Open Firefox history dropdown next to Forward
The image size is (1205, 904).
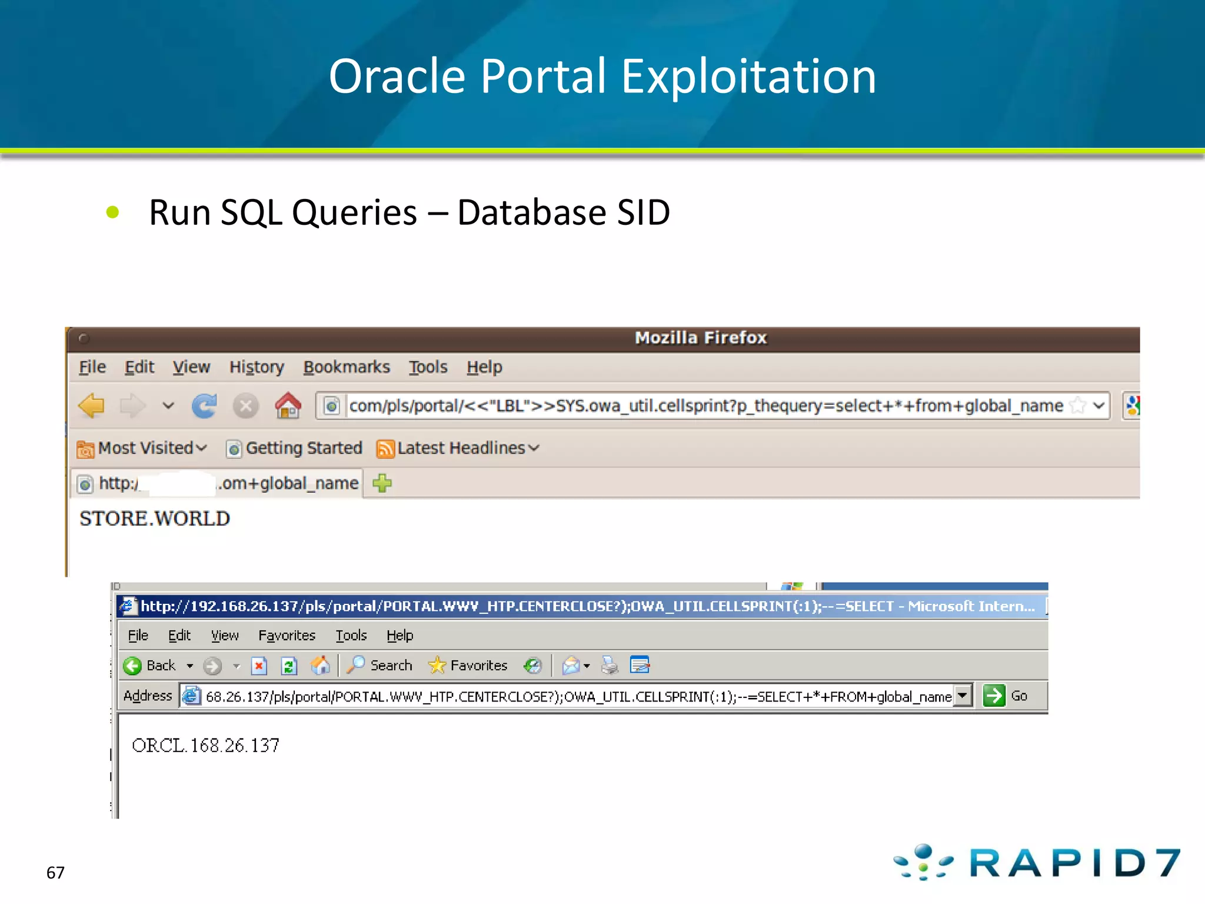[x=168, y=406]
